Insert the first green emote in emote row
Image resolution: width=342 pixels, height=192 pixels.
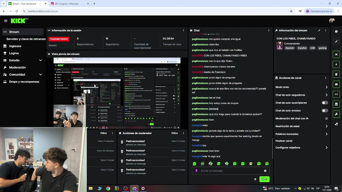195,163
